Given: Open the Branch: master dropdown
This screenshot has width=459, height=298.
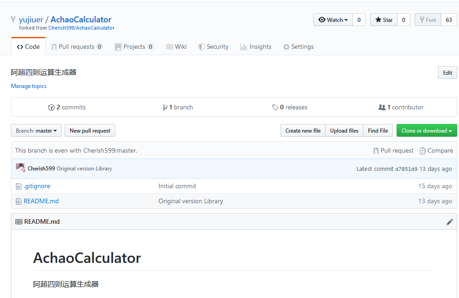Looking at the screenshot, I should [x=36, y=130].
